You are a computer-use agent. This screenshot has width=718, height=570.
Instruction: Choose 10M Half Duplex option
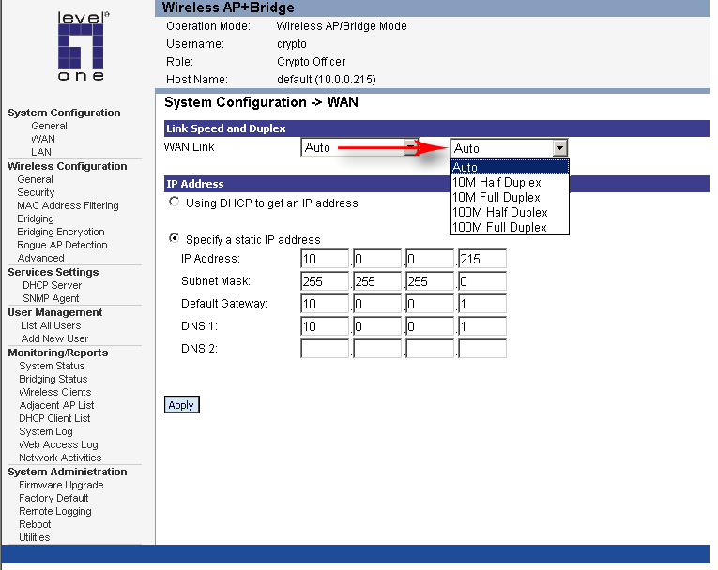[x=510, y=182]
